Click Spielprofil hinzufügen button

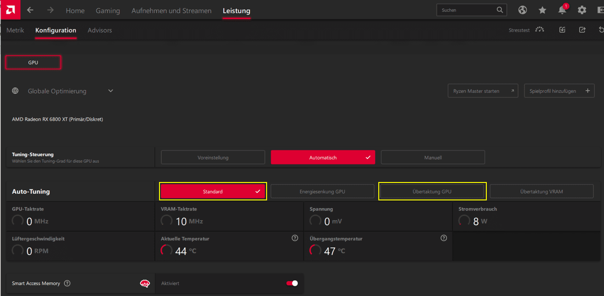559,91
